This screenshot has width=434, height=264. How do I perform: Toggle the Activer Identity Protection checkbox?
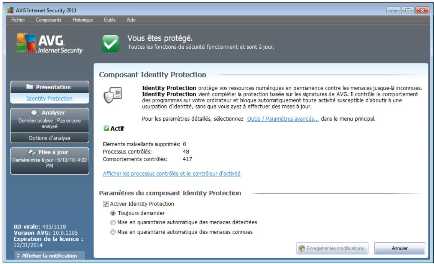105,204
